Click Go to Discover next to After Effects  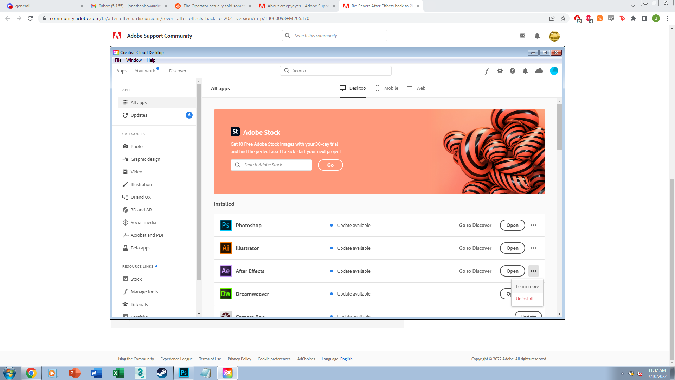click(x=475, y=271)
